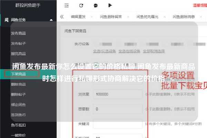Click the refresh icon in top toolbar
Screen dimensions: 207x138
coord(81,6)
